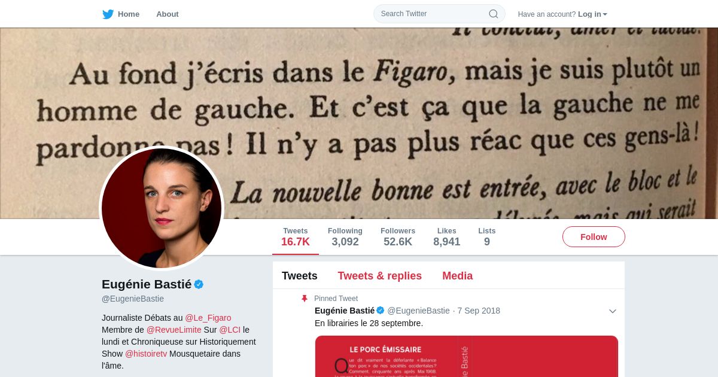Click the Twitter bird logo icon
Image resolution: width=718 pixels, height=377 pixels.
108,14
